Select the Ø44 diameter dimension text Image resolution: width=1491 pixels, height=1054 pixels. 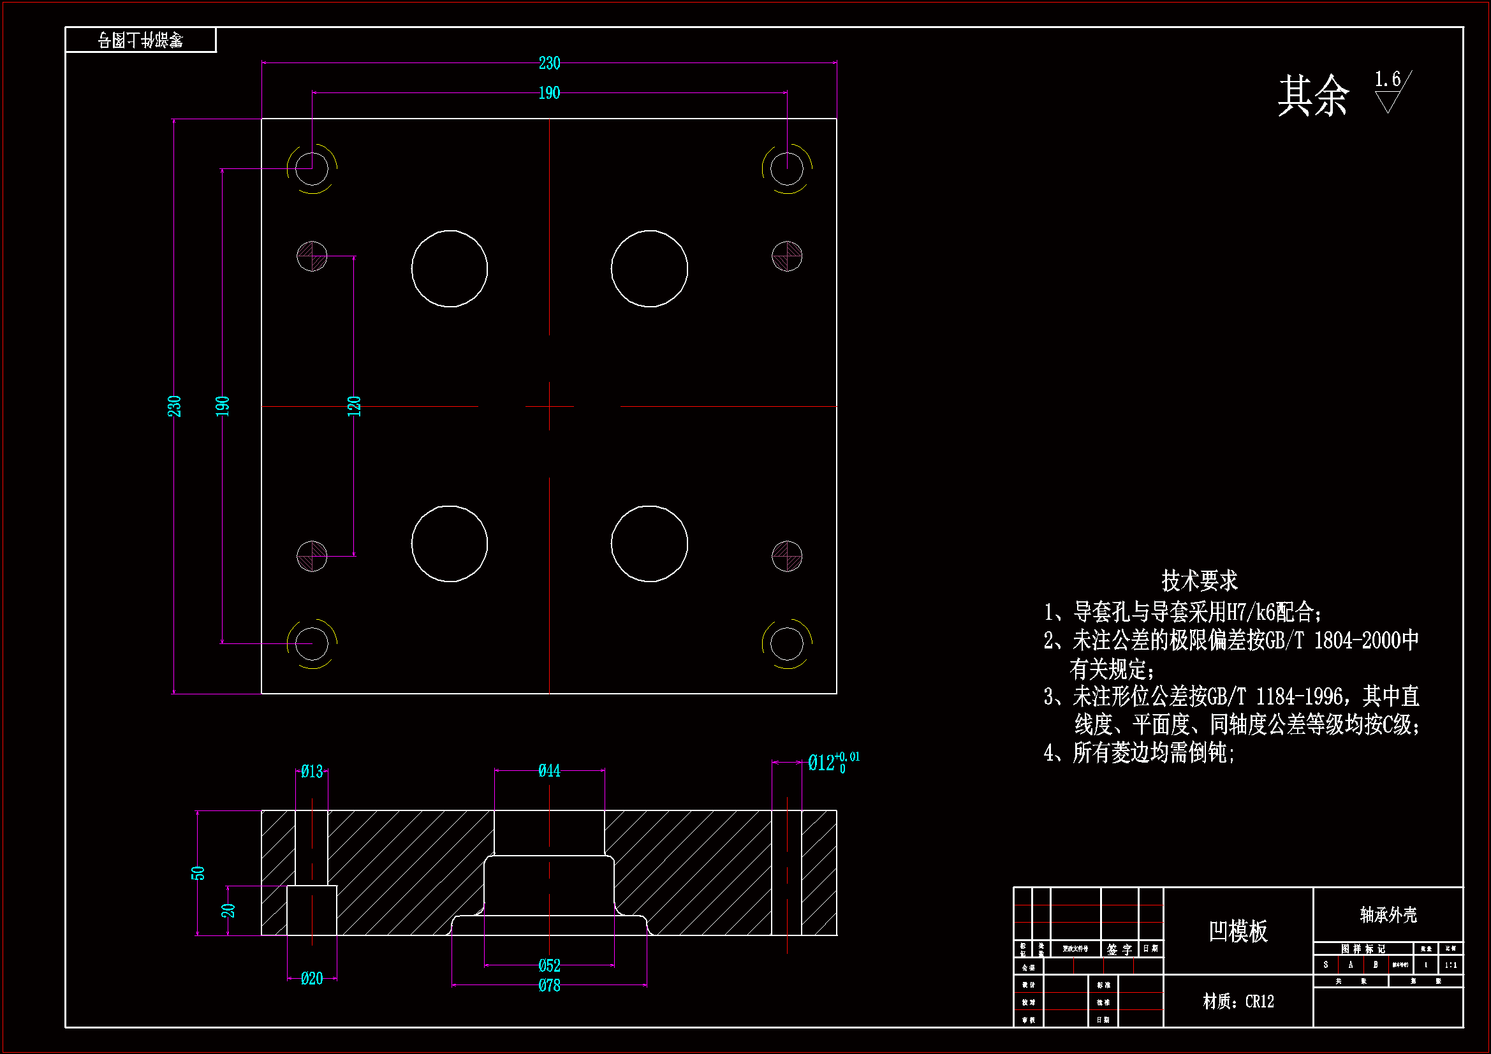tap(549, 771)
